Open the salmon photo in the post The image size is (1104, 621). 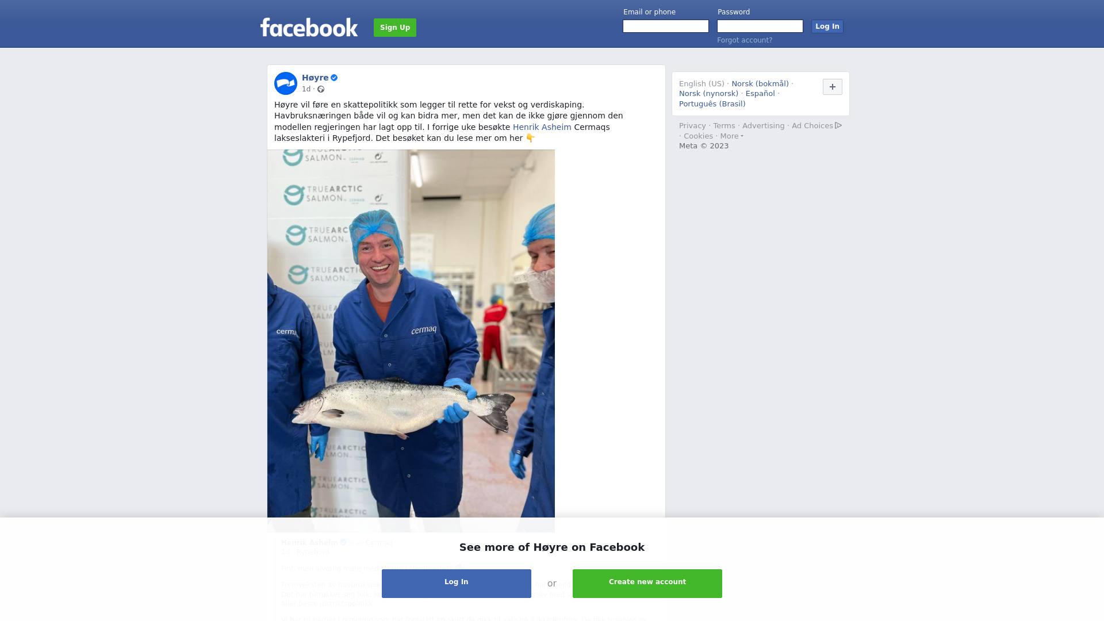[411, 340]
